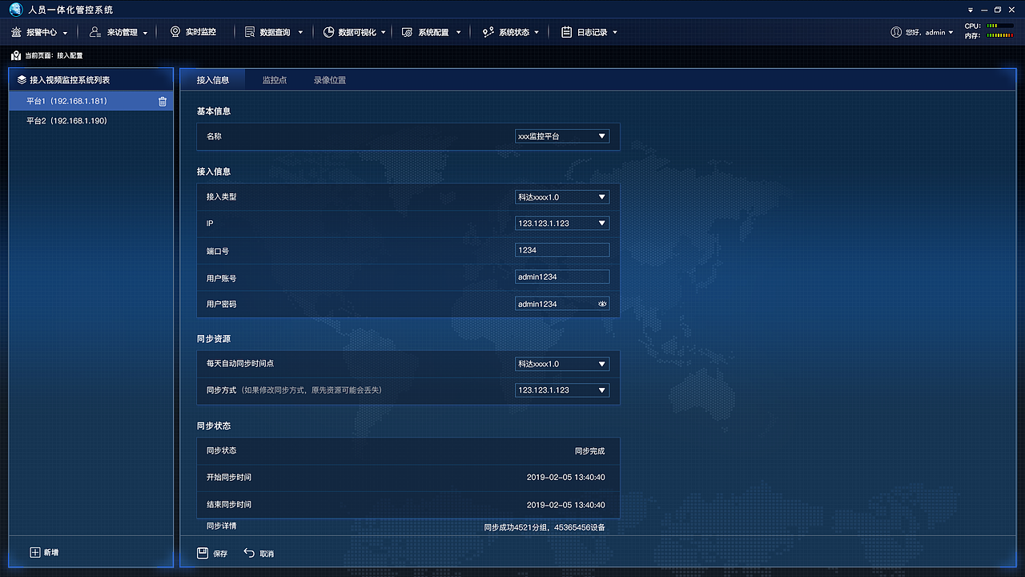Click the alarm center siren icon
The height and width of the screenshot is (577, 1025).
click(x=17, y=32)
